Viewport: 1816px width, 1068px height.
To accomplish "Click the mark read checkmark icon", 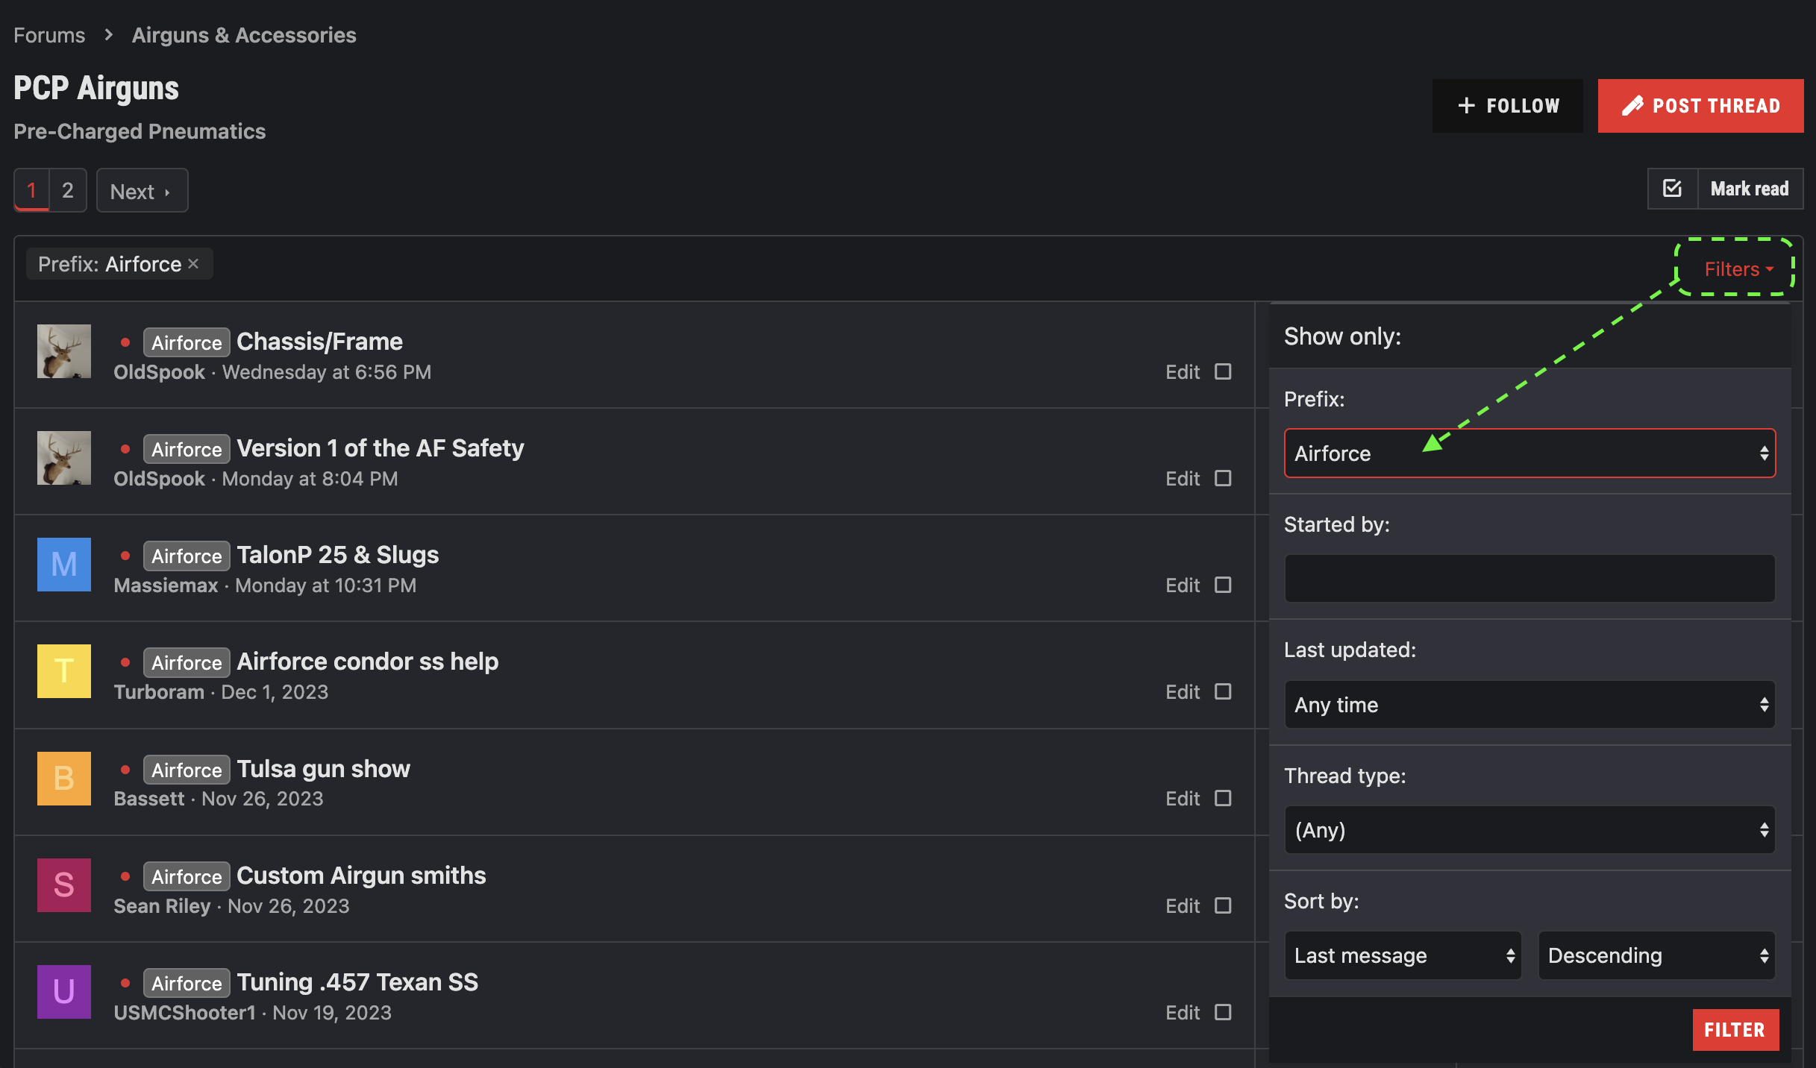I will [1672, 189].
